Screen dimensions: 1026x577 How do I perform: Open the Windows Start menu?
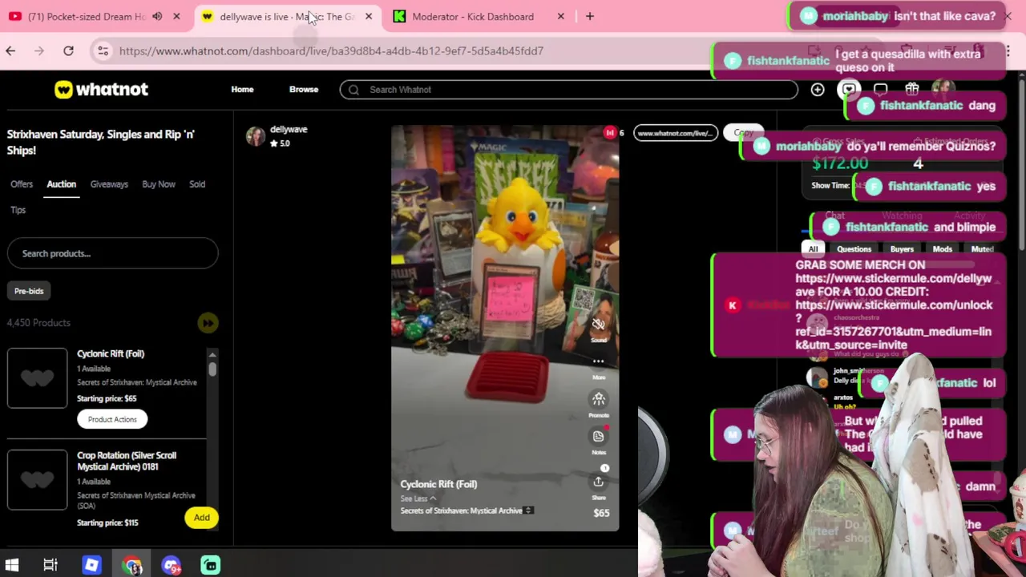click(x=11, y=566)
